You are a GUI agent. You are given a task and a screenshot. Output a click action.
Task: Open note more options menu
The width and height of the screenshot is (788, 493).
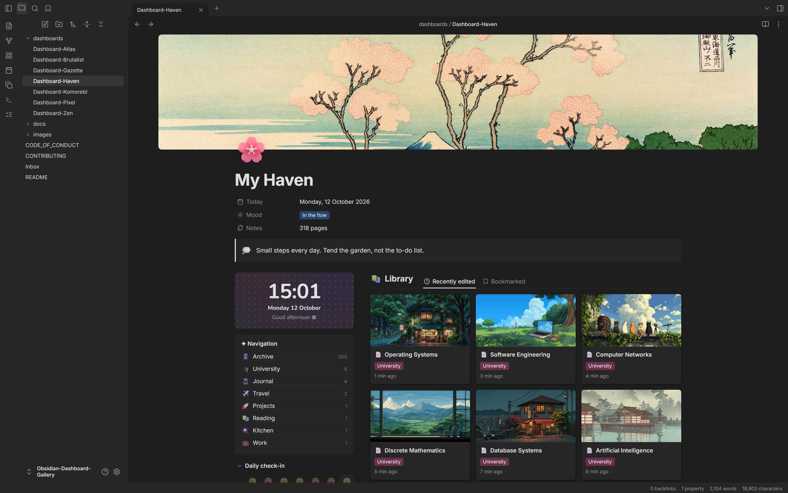778,24
